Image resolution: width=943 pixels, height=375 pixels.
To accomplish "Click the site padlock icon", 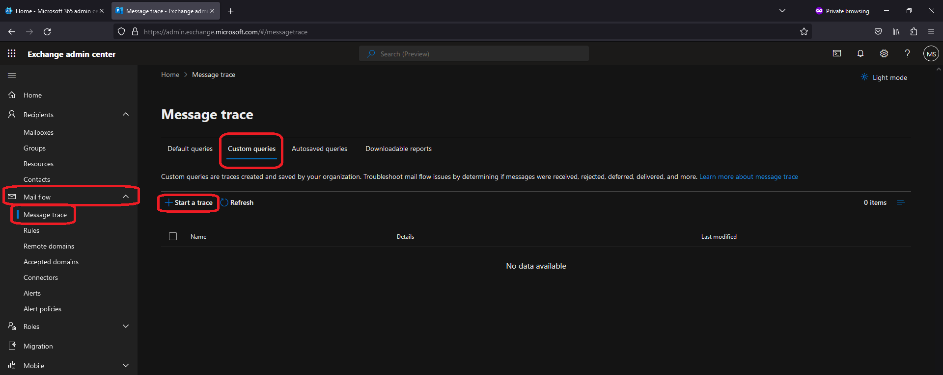I will (x=135, y=32).
